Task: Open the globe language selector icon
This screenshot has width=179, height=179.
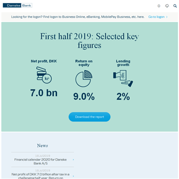Action: click(159, 6)
